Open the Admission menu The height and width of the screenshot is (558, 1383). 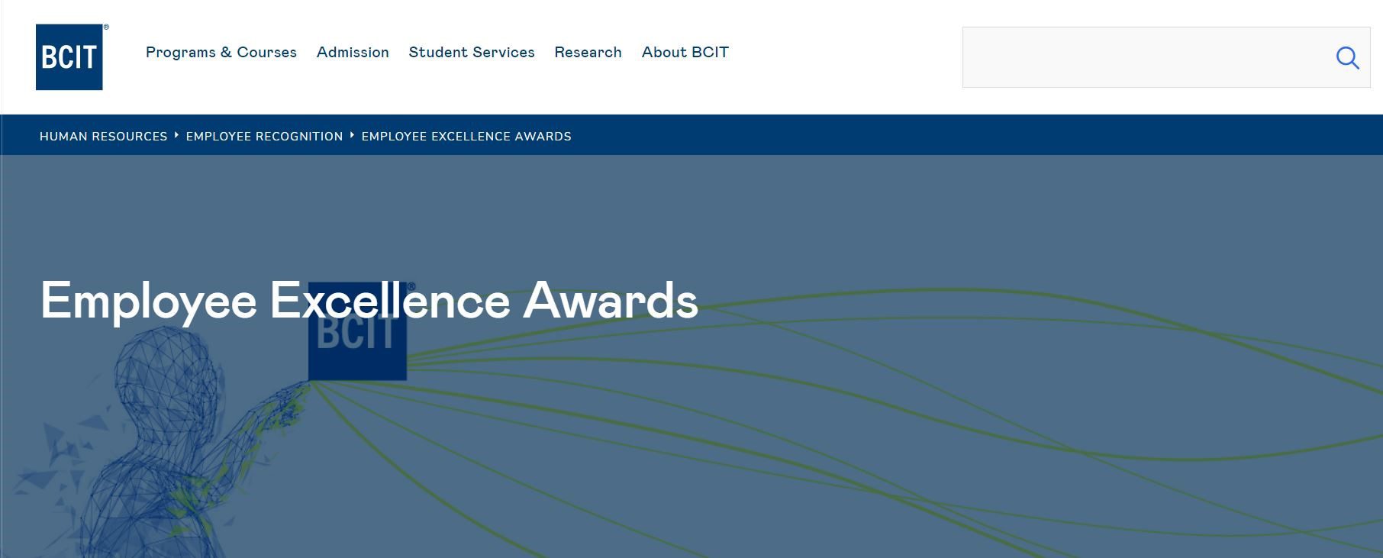353,53
